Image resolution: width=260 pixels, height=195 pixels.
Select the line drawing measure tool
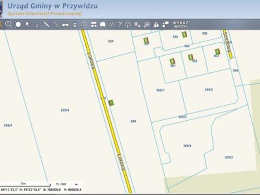pyautogui.click(x=46, y=24)
